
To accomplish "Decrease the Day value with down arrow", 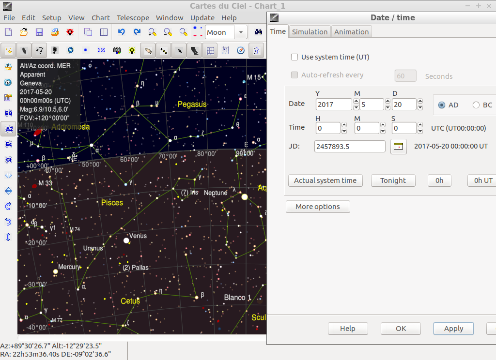I will point(420,107).
